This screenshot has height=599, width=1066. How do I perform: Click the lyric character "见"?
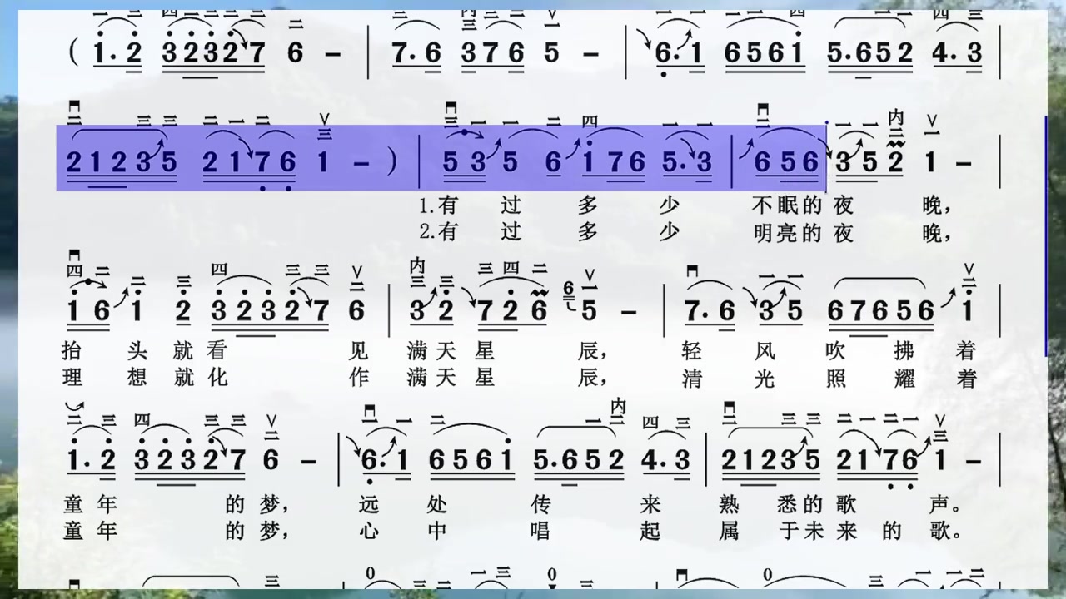(358, 352)
